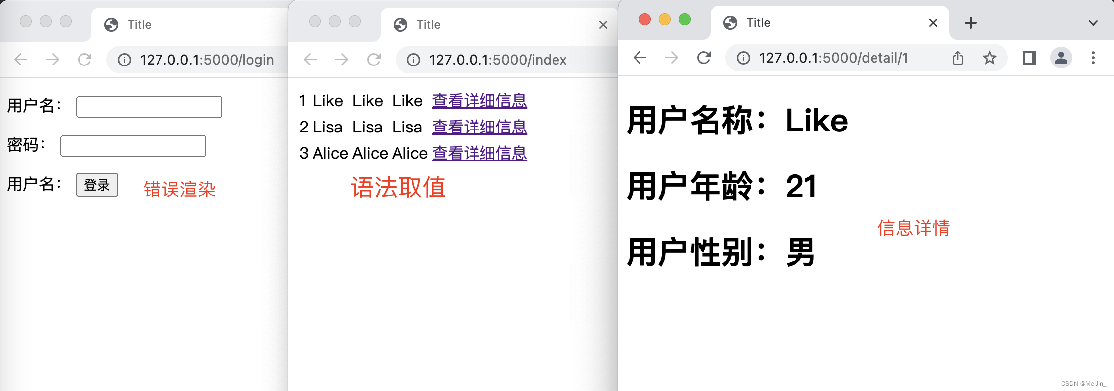Go back in the index window

pos(310,60)
